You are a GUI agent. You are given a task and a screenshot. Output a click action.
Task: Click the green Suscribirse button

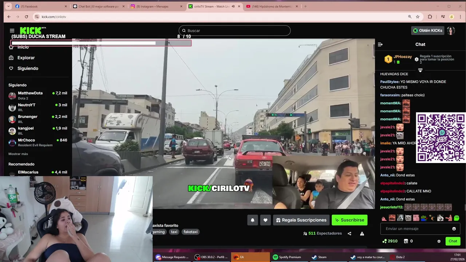coord(349,220)
